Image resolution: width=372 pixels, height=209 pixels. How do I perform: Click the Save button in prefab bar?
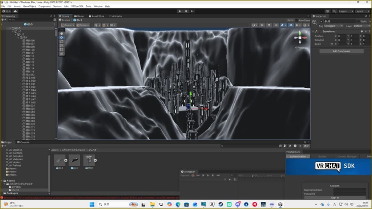290,20
